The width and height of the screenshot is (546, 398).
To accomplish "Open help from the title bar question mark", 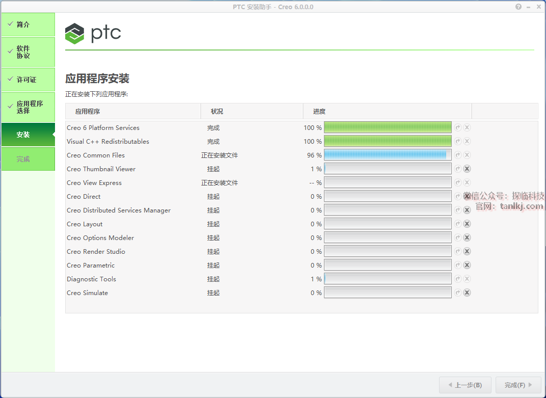I will pos(518,7).
